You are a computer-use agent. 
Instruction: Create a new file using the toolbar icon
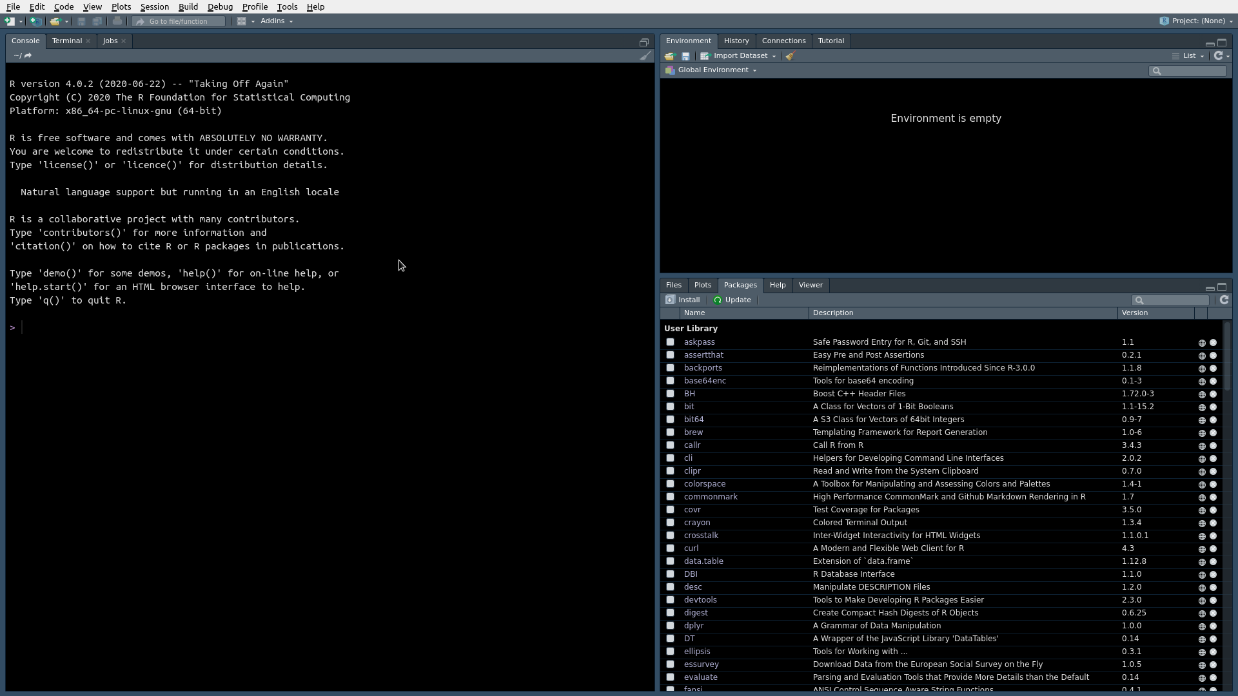(9, 21)
